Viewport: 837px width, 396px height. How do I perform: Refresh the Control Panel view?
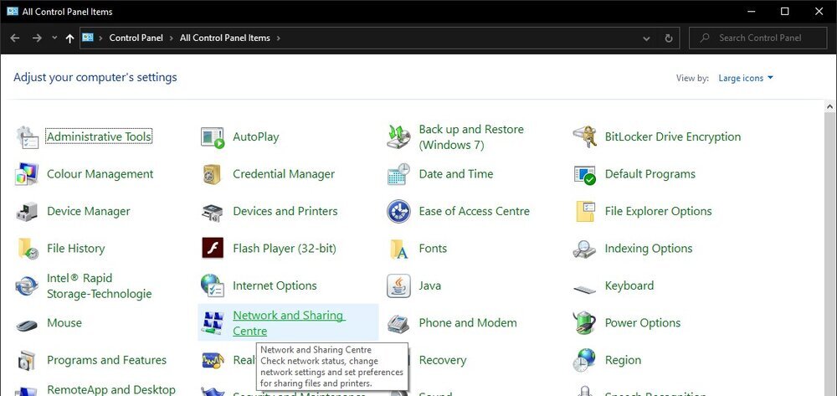point(668,39)
